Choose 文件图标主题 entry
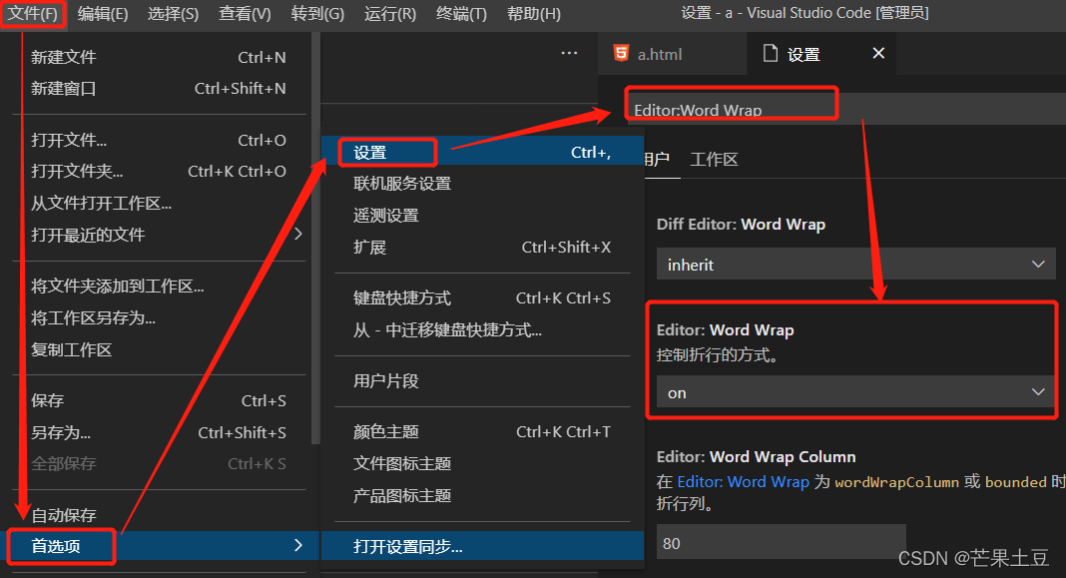Screen dimensions: 1066x578 point(482,464)
